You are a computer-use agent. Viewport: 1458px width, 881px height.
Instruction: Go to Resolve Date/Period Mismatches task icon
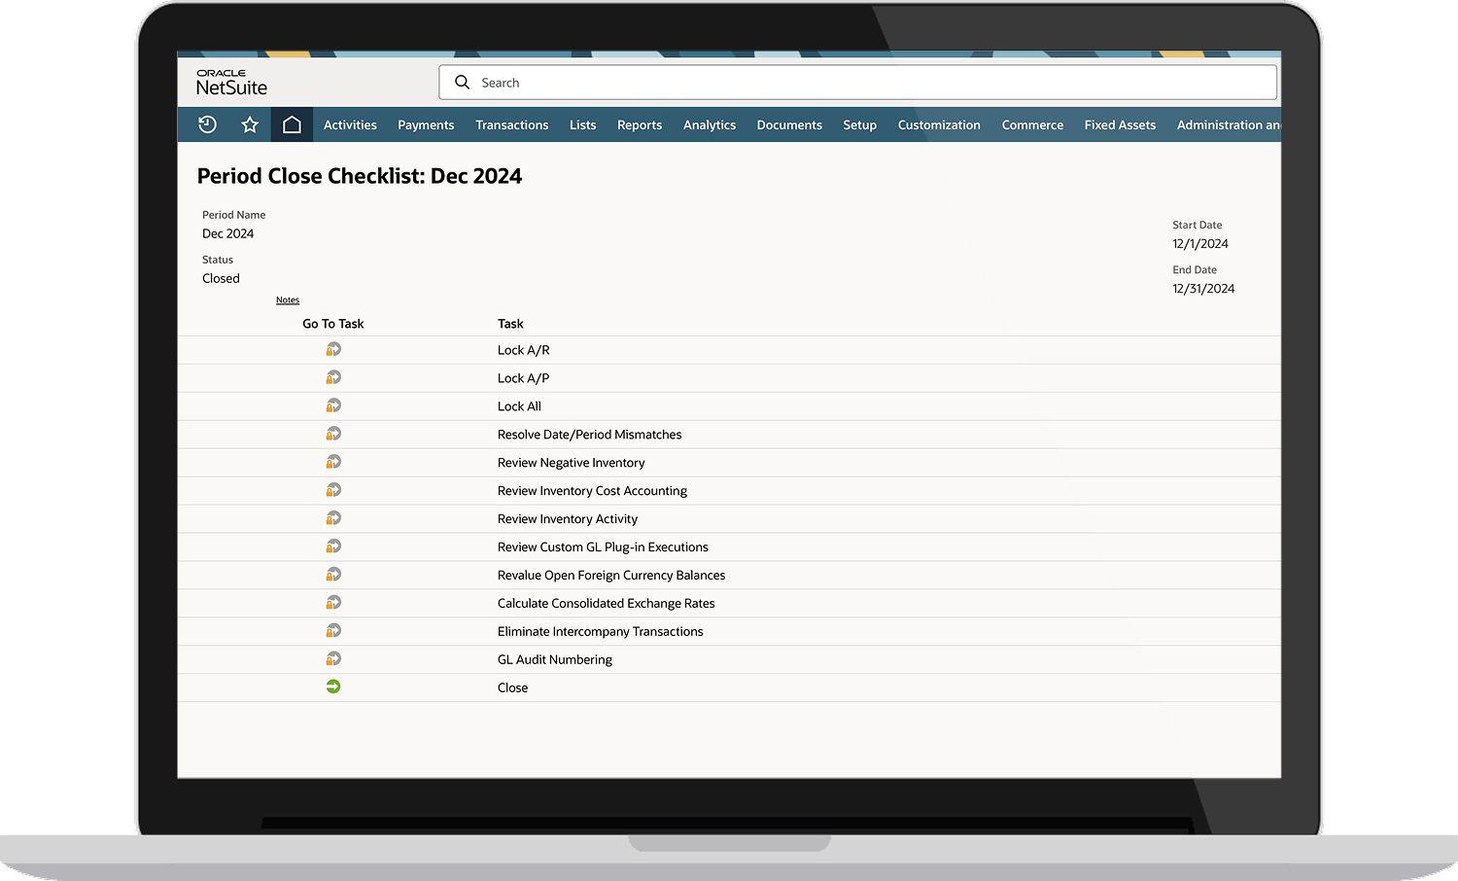tap(333, 434)
